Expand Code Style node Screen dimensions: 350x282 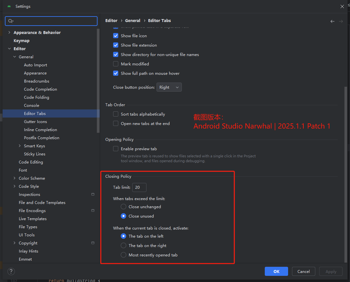[15, 186]
